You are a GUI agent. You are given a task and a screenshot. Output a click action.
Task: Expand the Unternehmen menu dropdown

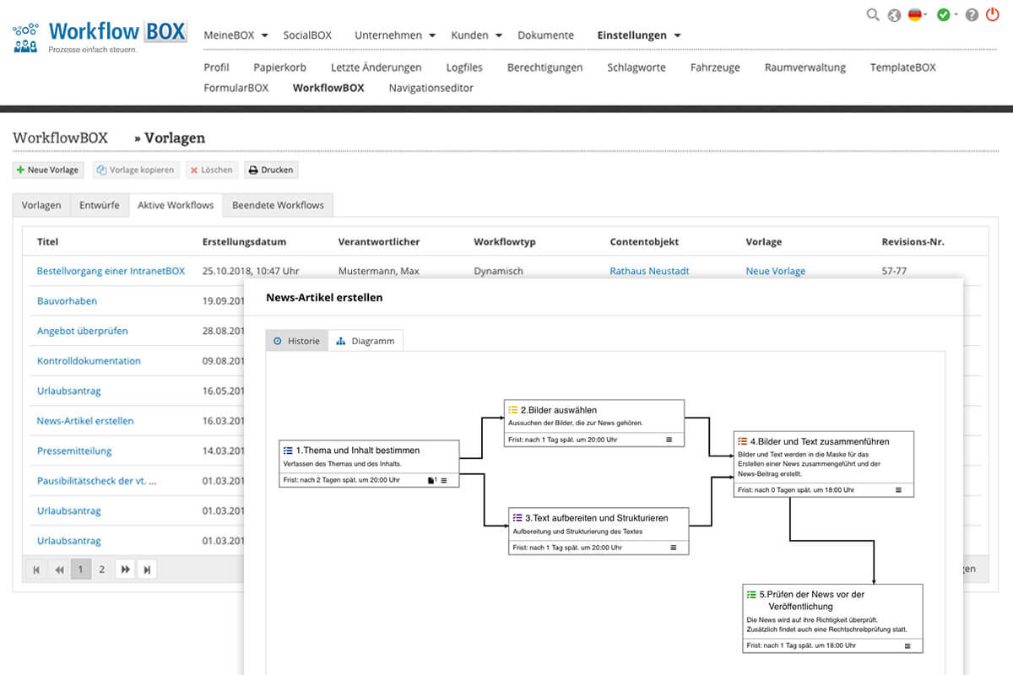[395, 35]
